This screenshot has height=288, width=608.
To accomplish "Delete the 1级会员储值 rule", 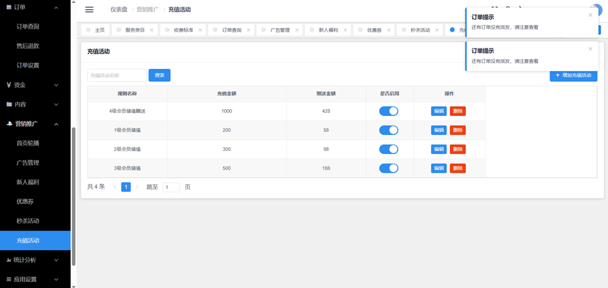I will pos(458,130).
